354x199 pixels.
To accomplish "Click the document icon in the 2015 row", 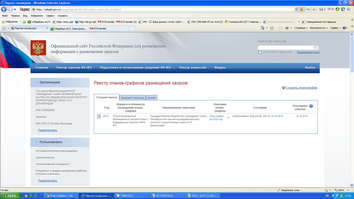I will 99,116.
